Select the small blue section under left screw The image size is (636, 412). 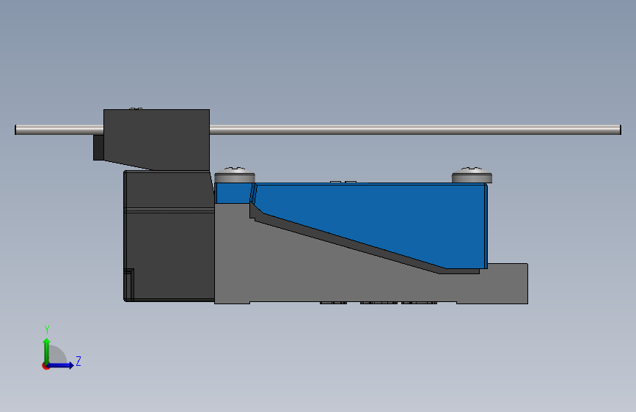click(233, 193)
